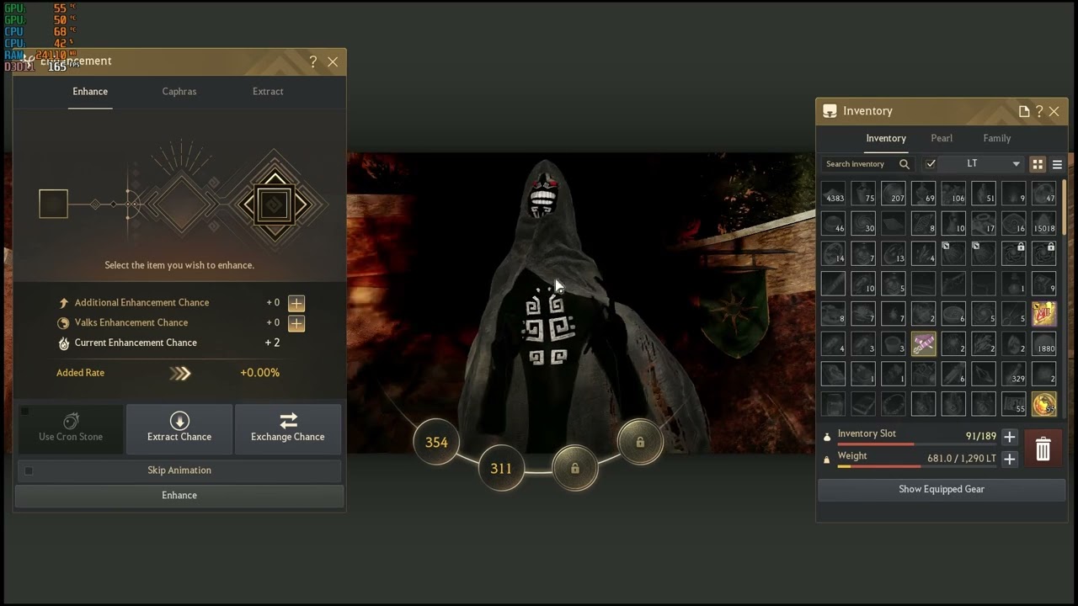Select the item stack showing 51

[x=984, y=194]
